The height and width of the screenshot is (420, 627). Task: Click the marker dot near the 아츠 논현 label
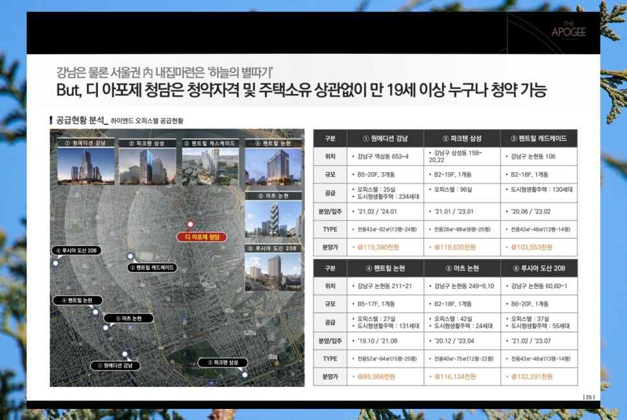[106, 328]
